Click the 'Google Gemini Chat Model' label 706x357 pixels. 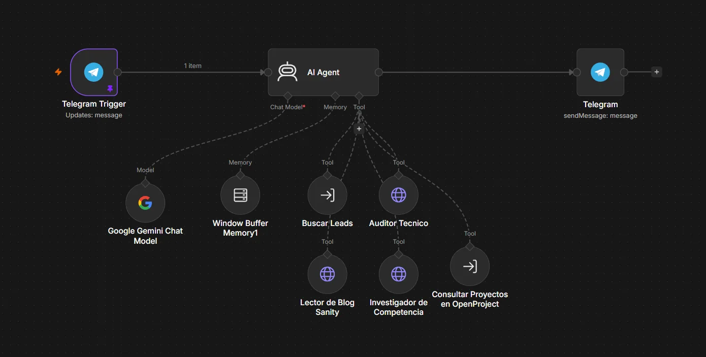point(145,236)
